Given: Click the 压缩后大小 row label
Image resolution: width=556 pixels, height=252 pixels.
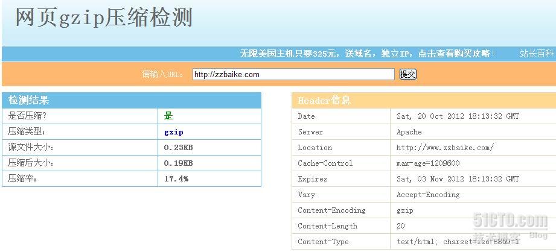Looking at the screenshot, I should point(31,163).
